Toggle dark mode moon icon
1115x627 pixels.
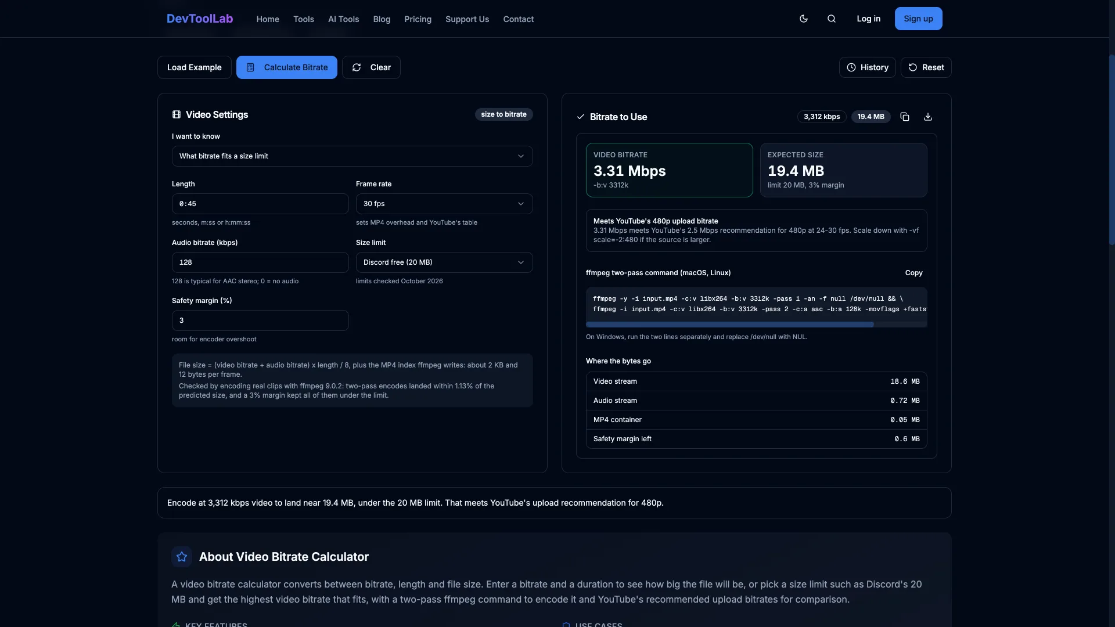point(804,19)
